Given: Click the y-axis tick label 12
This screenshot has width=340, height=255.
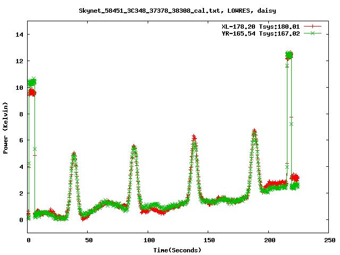Looking at the screenshot, I should 19,61.
